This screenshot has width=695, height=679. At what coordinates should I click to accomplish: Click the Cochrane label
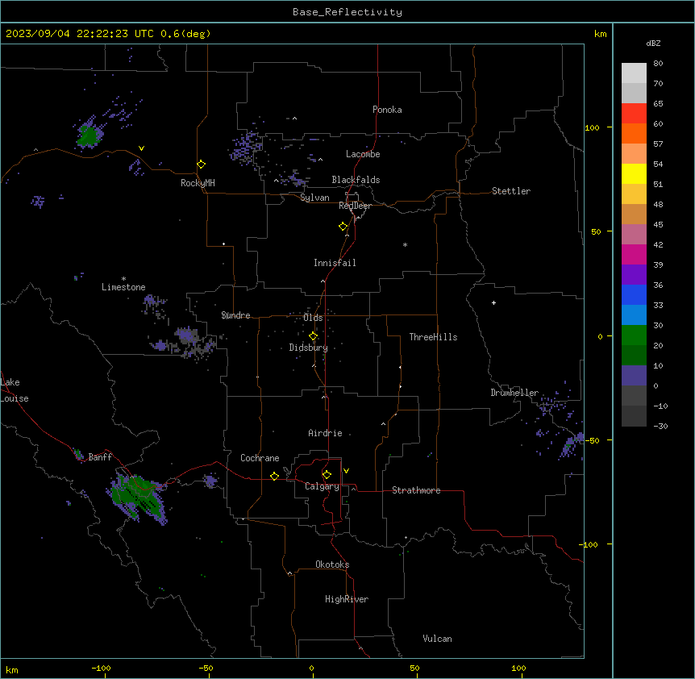[260, 458]
